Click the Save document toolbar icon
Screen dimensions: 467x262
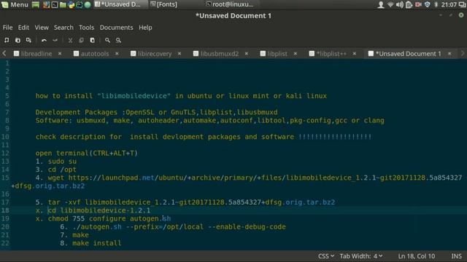[x=28, y=40]
